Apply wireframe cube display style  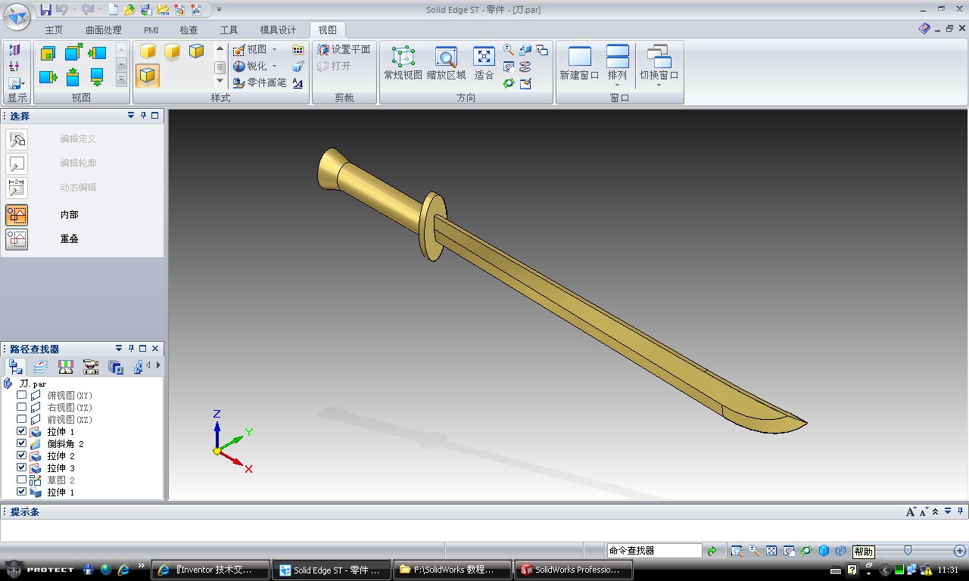click(x=197, y=51)
